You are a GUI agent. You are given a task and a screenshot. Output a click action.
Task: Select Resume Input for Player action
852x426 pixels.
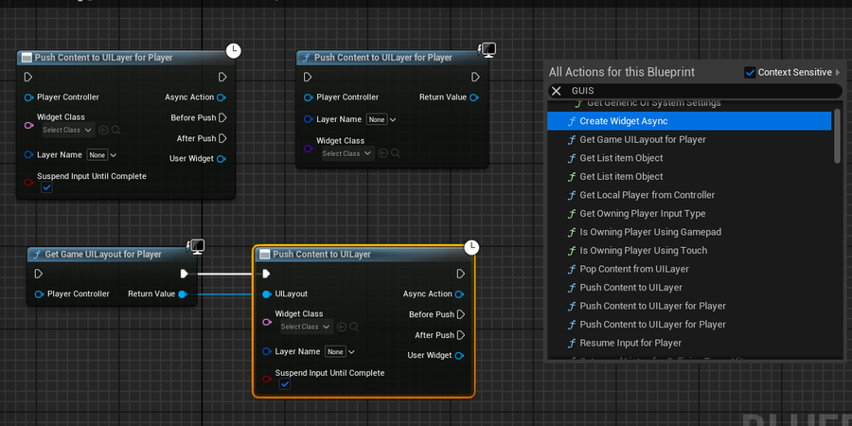689,343
